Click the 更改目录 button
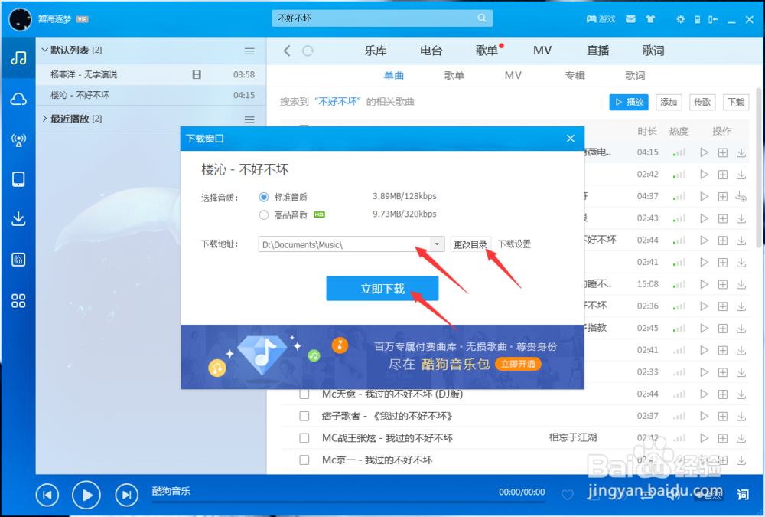765x517 pixels. coord(470,244)
